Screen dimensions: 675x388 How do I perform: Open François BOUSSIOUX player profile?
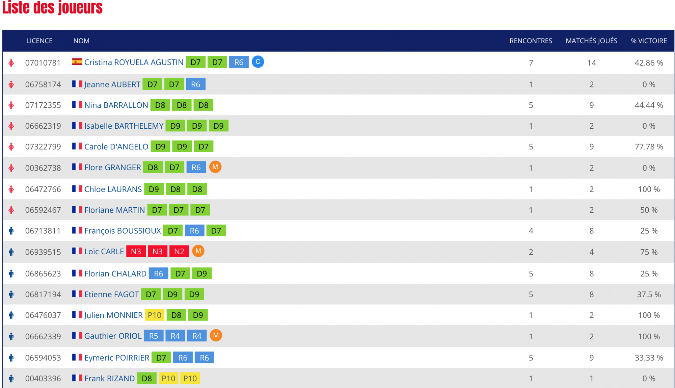[x=123, y=231]
